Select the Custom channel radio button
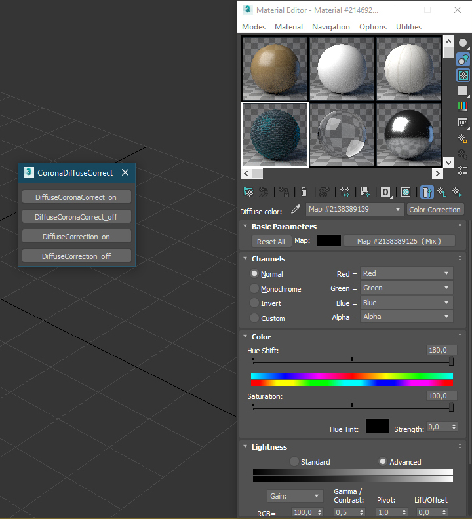Viewport: 472px width, 519px height. point(254,318)
